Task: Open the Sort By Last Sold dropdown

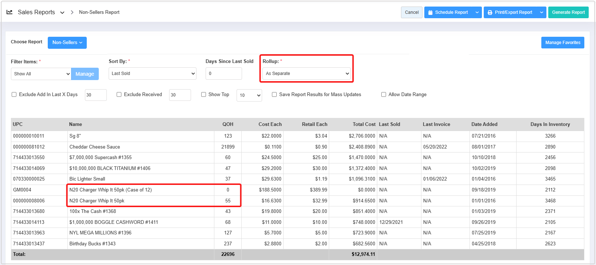Action: [x=152, y=74]
